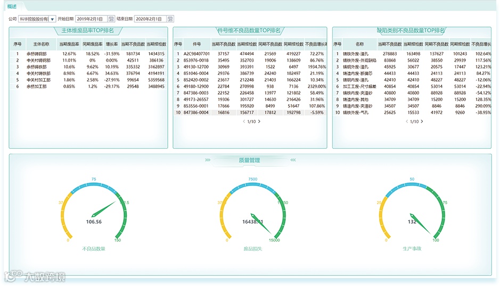Open the end date calendar picker icon
The height and width of the screenshot is (286, 500).
[170, 19]
